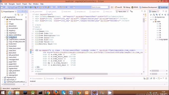Image resolution: width=169 pixels, height=95 pixels.
Task: Open the Navigate menu
Action: (12, 4)
